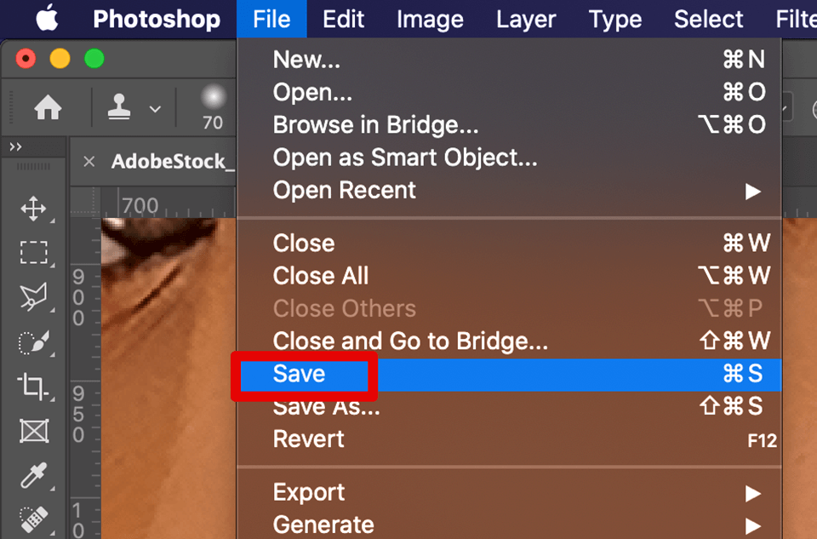The image size is (817, 539).
Task: Choose the Polygonal Lasso tool
Action: point(34,296)
